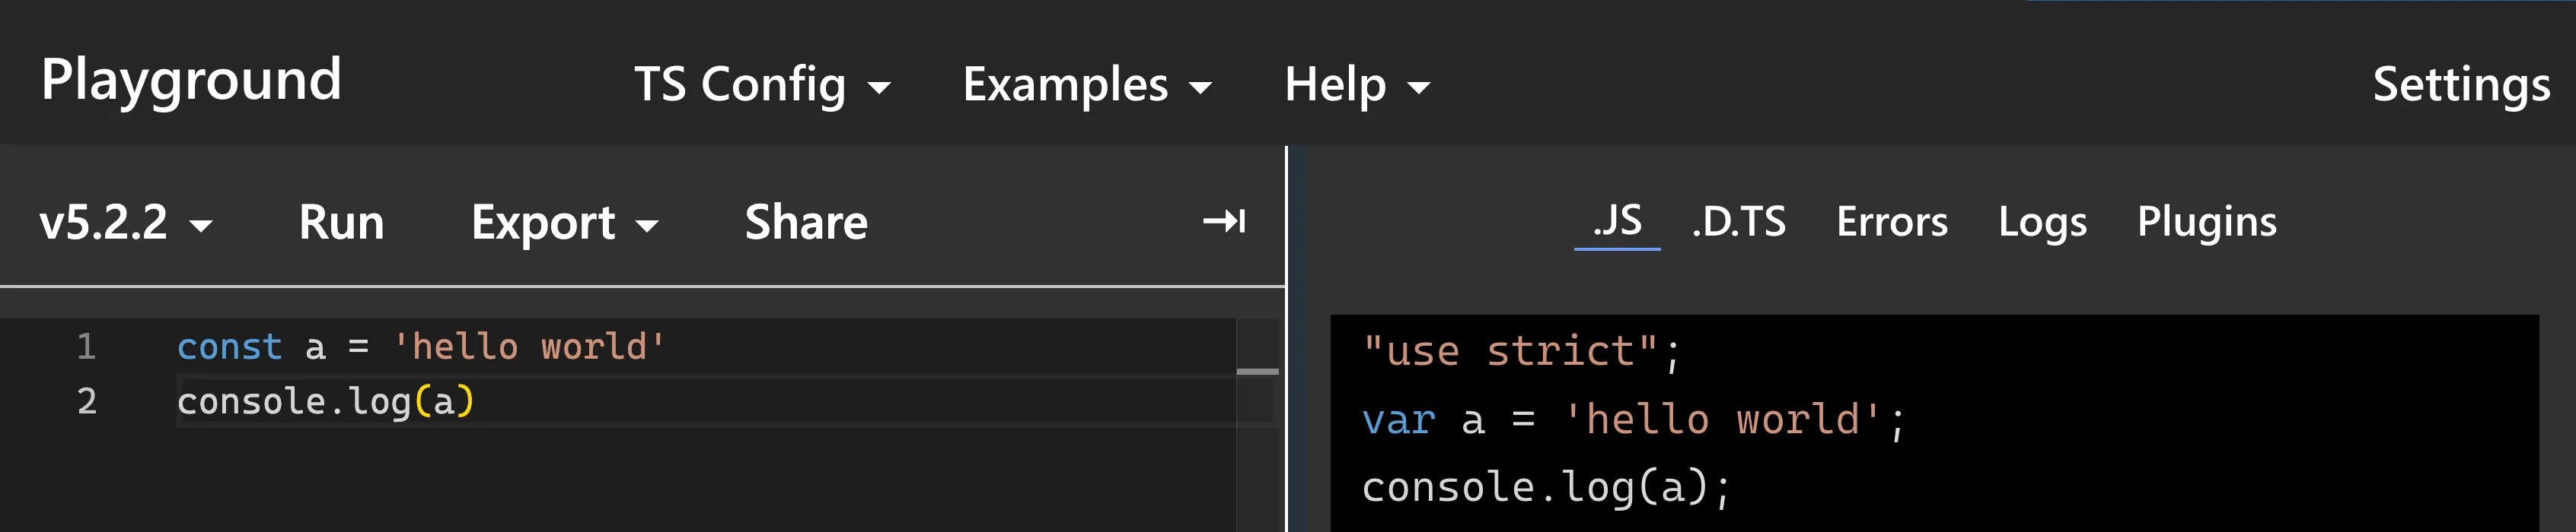The width and height of the screenshot is (2576, 532).
Task: Switch to the .JS output tab
Action: coord(1617,222)
